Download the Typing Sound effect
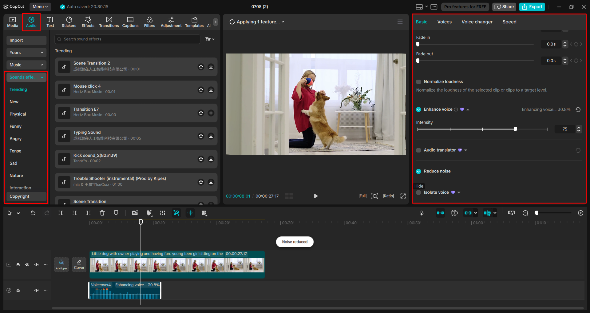The image size is (590, 313). pos(211,136)
